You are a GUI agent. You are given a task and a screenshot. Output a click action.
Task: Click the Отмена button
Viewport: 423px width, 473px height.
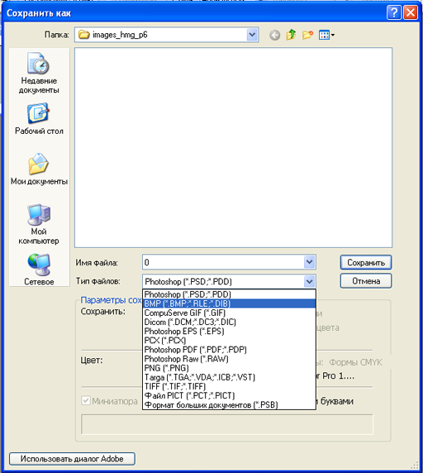click(x=366, y=281)
